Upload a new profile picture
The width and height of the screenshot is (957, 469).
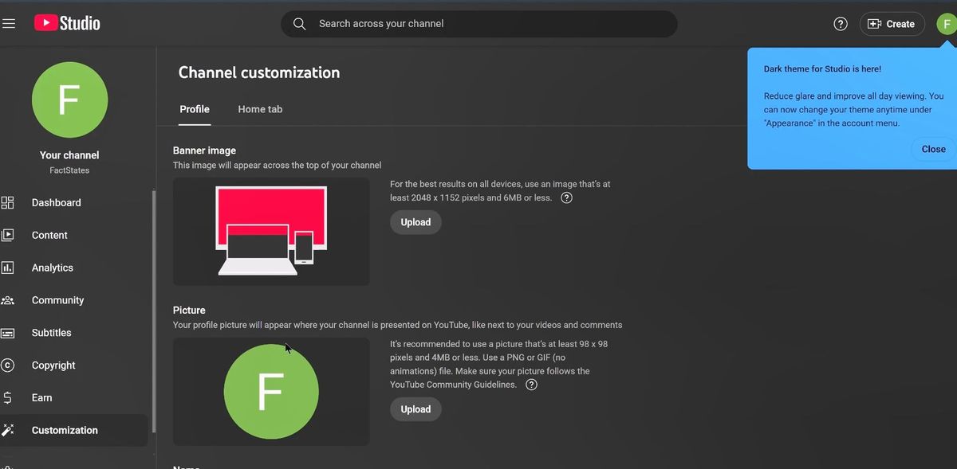(415, 409)
